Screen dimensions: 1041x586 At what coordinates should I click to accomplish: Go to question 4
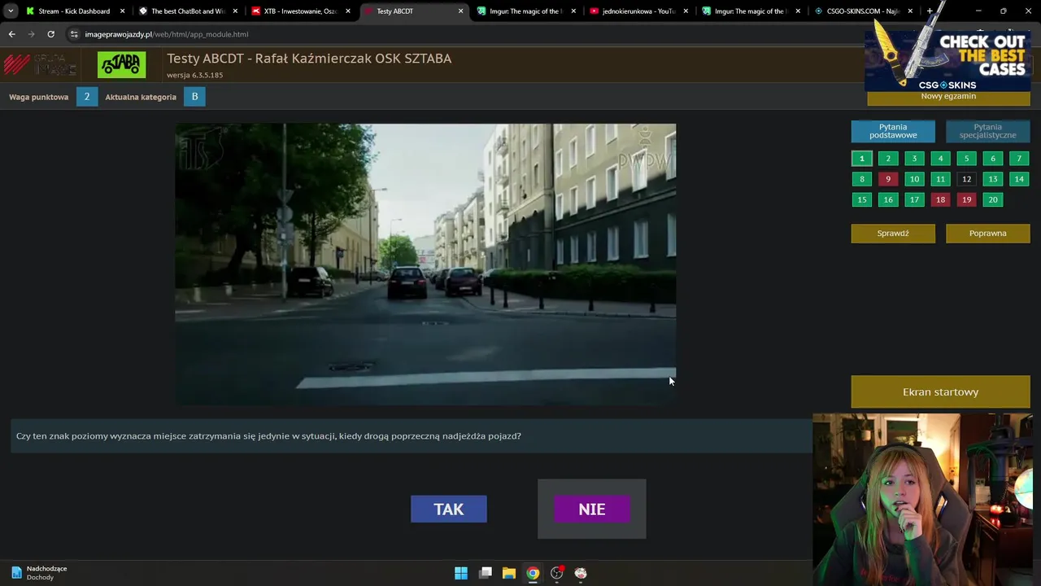pos(940,159)
